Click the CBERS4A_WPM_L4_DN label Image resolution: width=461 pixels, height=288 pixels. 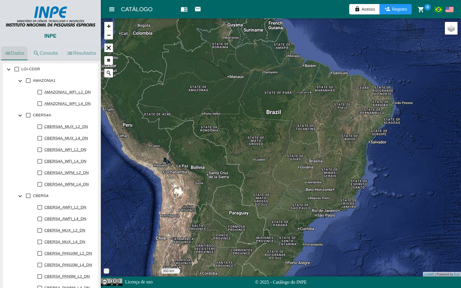point(67,184)
